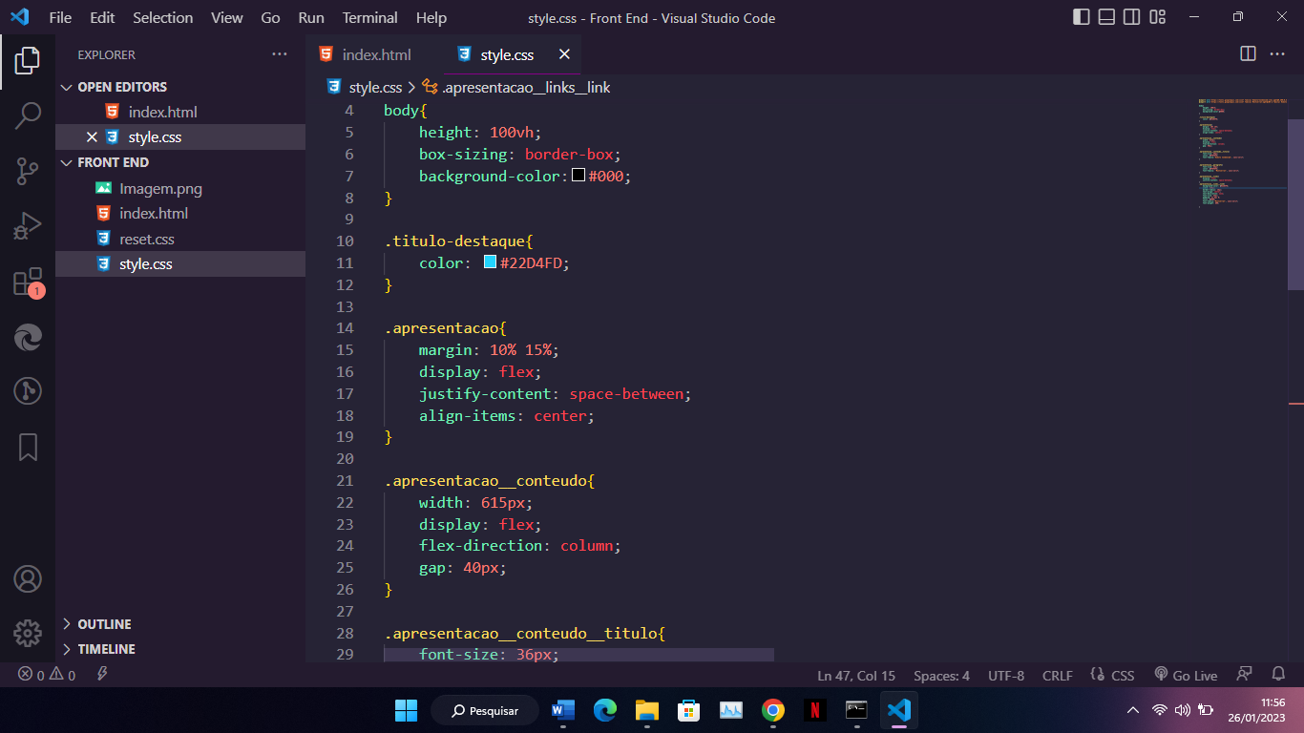The image size is (1304, 733).
Task: Toggle the bottom panel layout button
Action: [x=1106, y=17]
